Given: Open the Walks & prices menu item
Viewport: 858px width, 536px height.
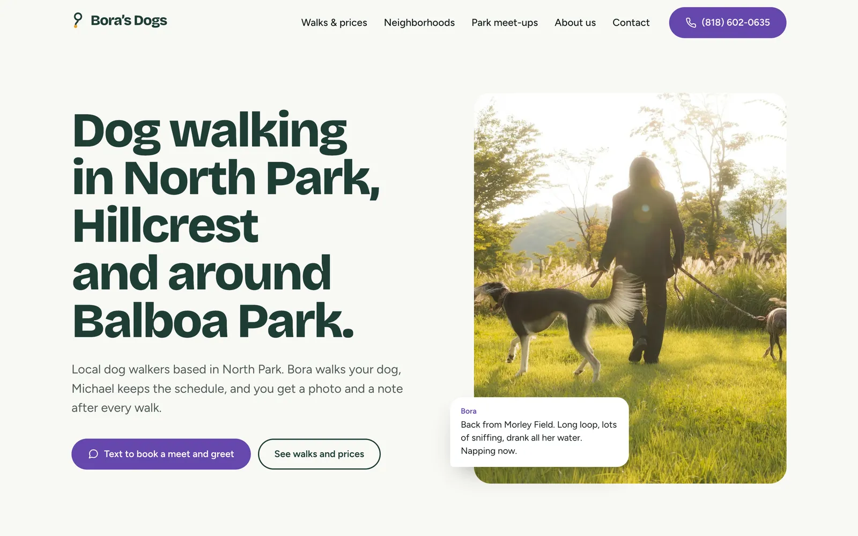Looking at the screenshot, I should [334, 23].
